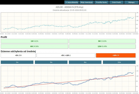The image size is (139, 94).
Task: Open the '<5% 259' deviations box
Action: 18,55
